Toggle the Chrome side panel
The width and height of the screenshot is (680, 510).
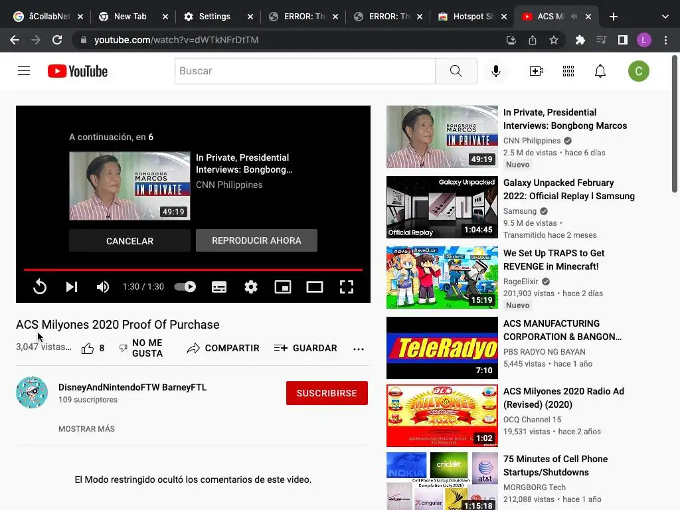pyautogui.click(x=623, y=40)
